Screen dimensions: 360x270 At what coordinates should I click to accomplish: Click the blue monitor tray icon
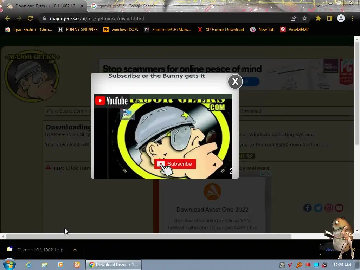pyautogui.click(x=316, y=265)
